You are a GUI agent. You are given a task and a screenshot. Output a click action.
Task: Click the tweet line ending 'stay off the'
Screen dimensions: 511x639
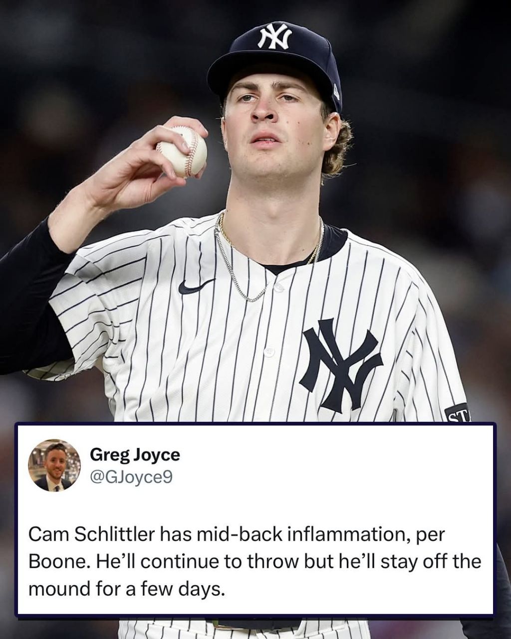pyautogui.click(x=255, y=562)
